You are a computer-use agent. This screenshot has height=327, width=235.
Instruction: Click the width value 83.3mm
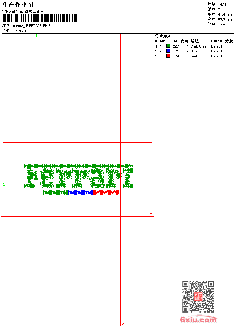[x=225, y=19]
